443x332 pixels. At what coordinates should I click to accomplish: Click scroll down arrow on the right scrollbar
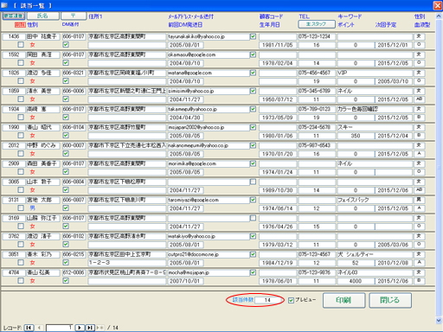click(x=439, y=320)
